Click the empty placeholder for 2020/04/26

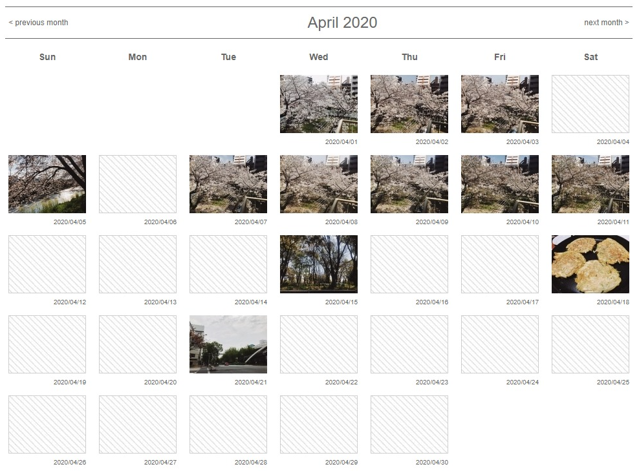(47, 424)
